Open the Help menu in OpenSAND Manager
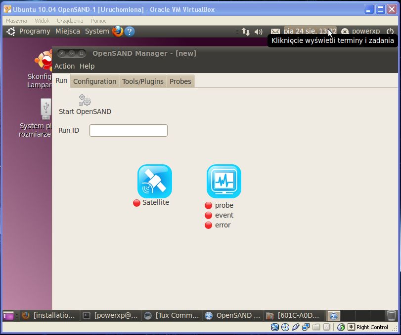The width and height of the screenshot is (401, 335). pyautogui.click(x=87, y=66)
